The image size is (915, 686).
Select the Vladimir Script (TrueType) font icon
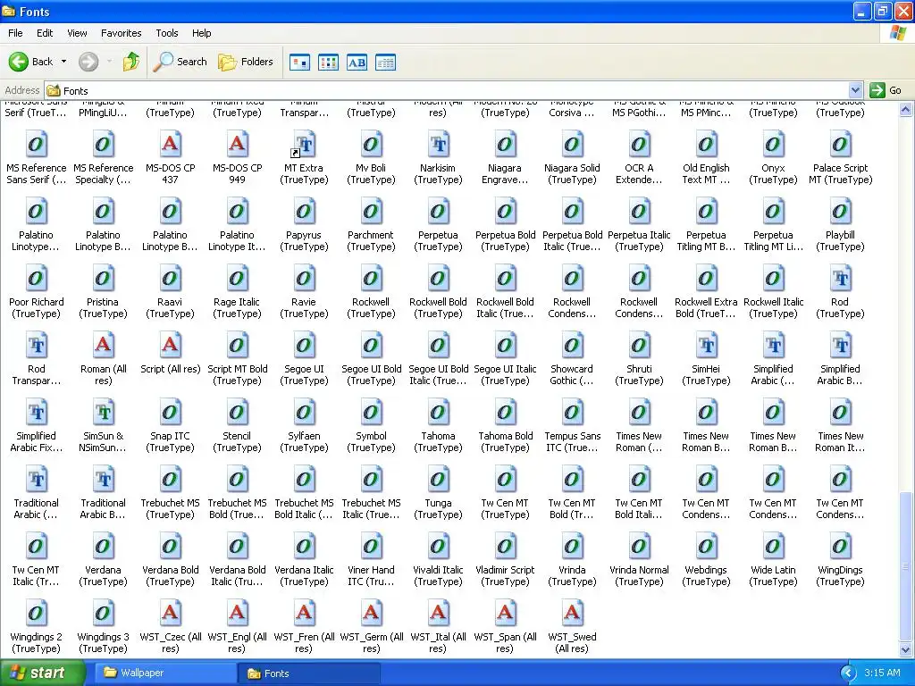(x=506, y=547)
